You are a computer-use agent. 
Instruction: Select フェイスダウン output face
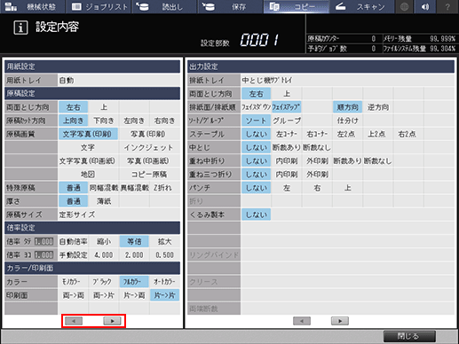click(256, 107)
